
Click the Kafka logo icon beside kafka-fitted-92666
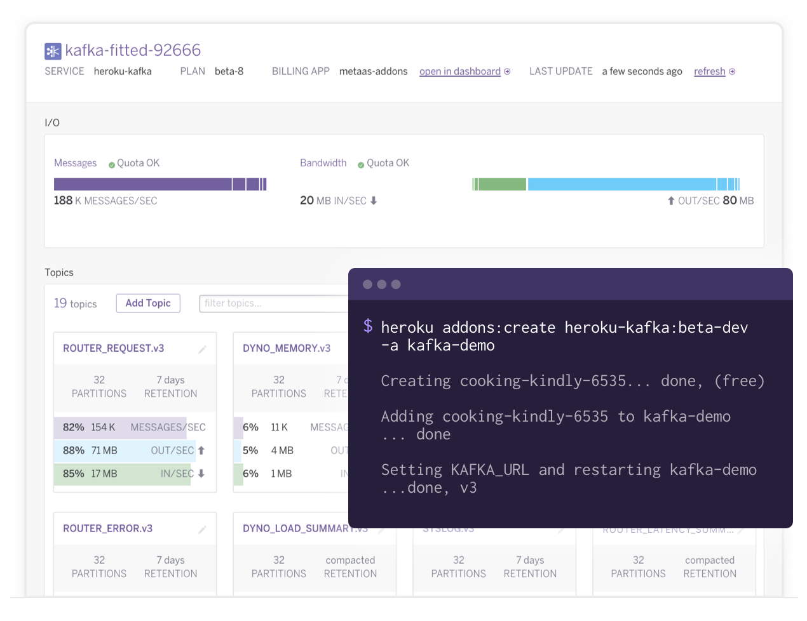click(53, 51)
